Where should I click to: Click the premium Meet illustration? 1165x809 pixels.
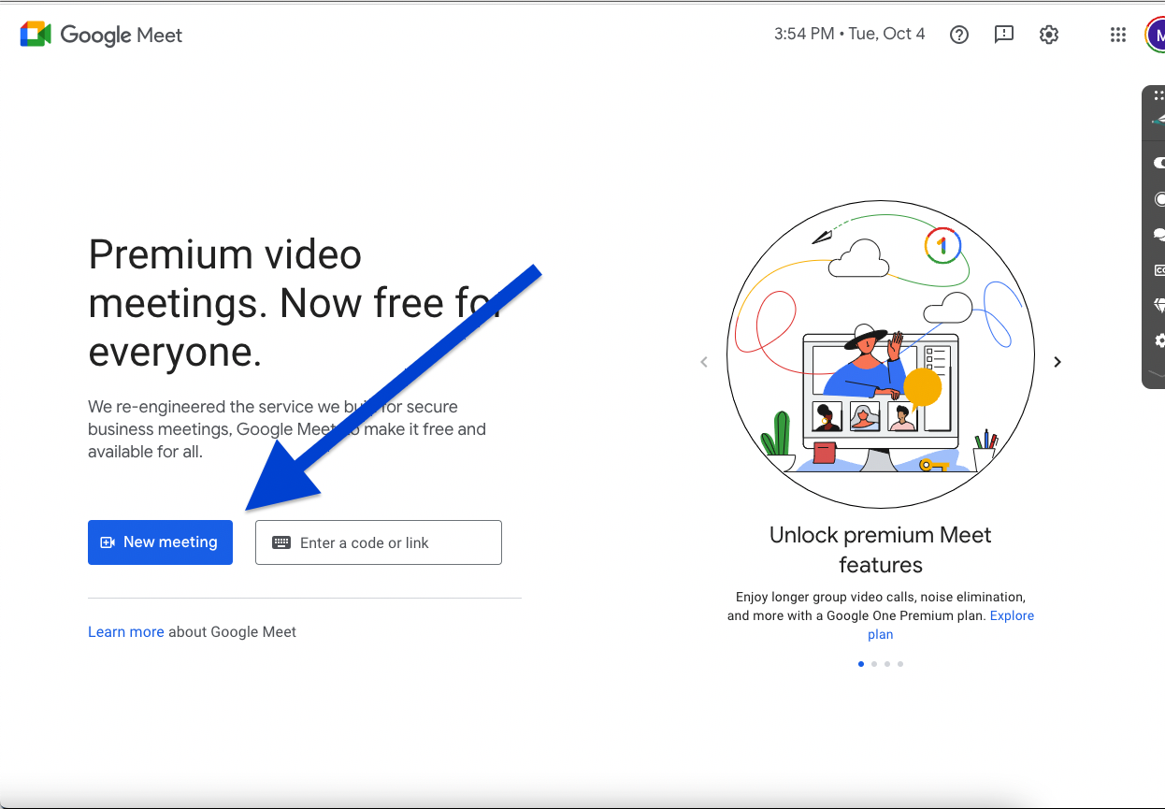881,354
